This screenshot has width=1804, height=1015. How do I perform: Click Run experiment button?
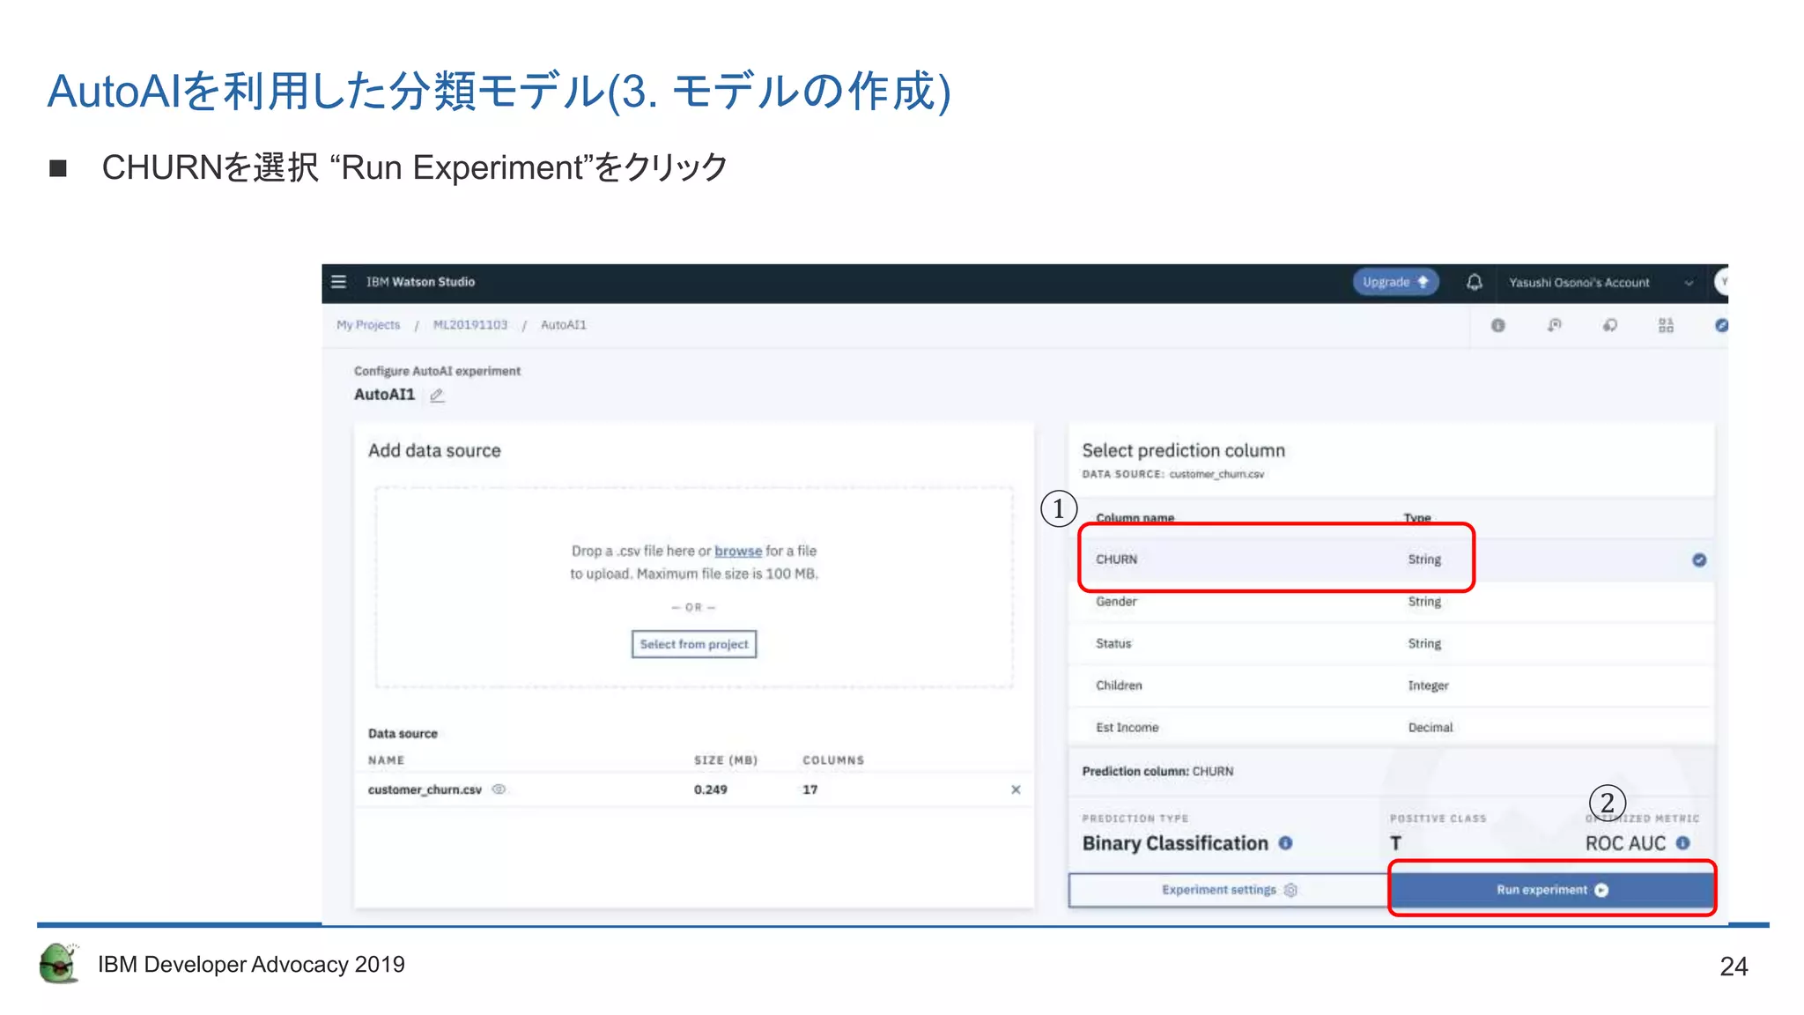tap(1552, 890)
